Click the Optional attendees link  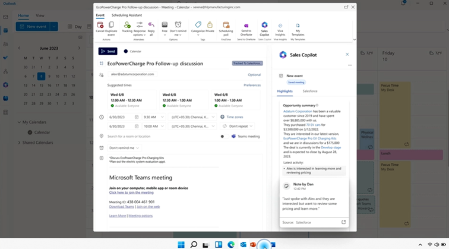tap(254, 75)
